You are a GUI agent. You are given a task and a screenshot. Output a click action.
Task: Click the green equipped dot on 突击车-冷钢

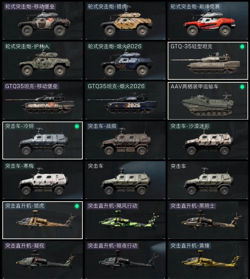(x=77, y=126)
